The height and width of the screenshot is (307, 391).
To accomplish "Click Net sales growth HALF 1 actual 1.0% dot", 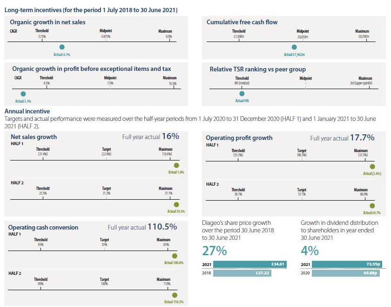I will (176, 165).
